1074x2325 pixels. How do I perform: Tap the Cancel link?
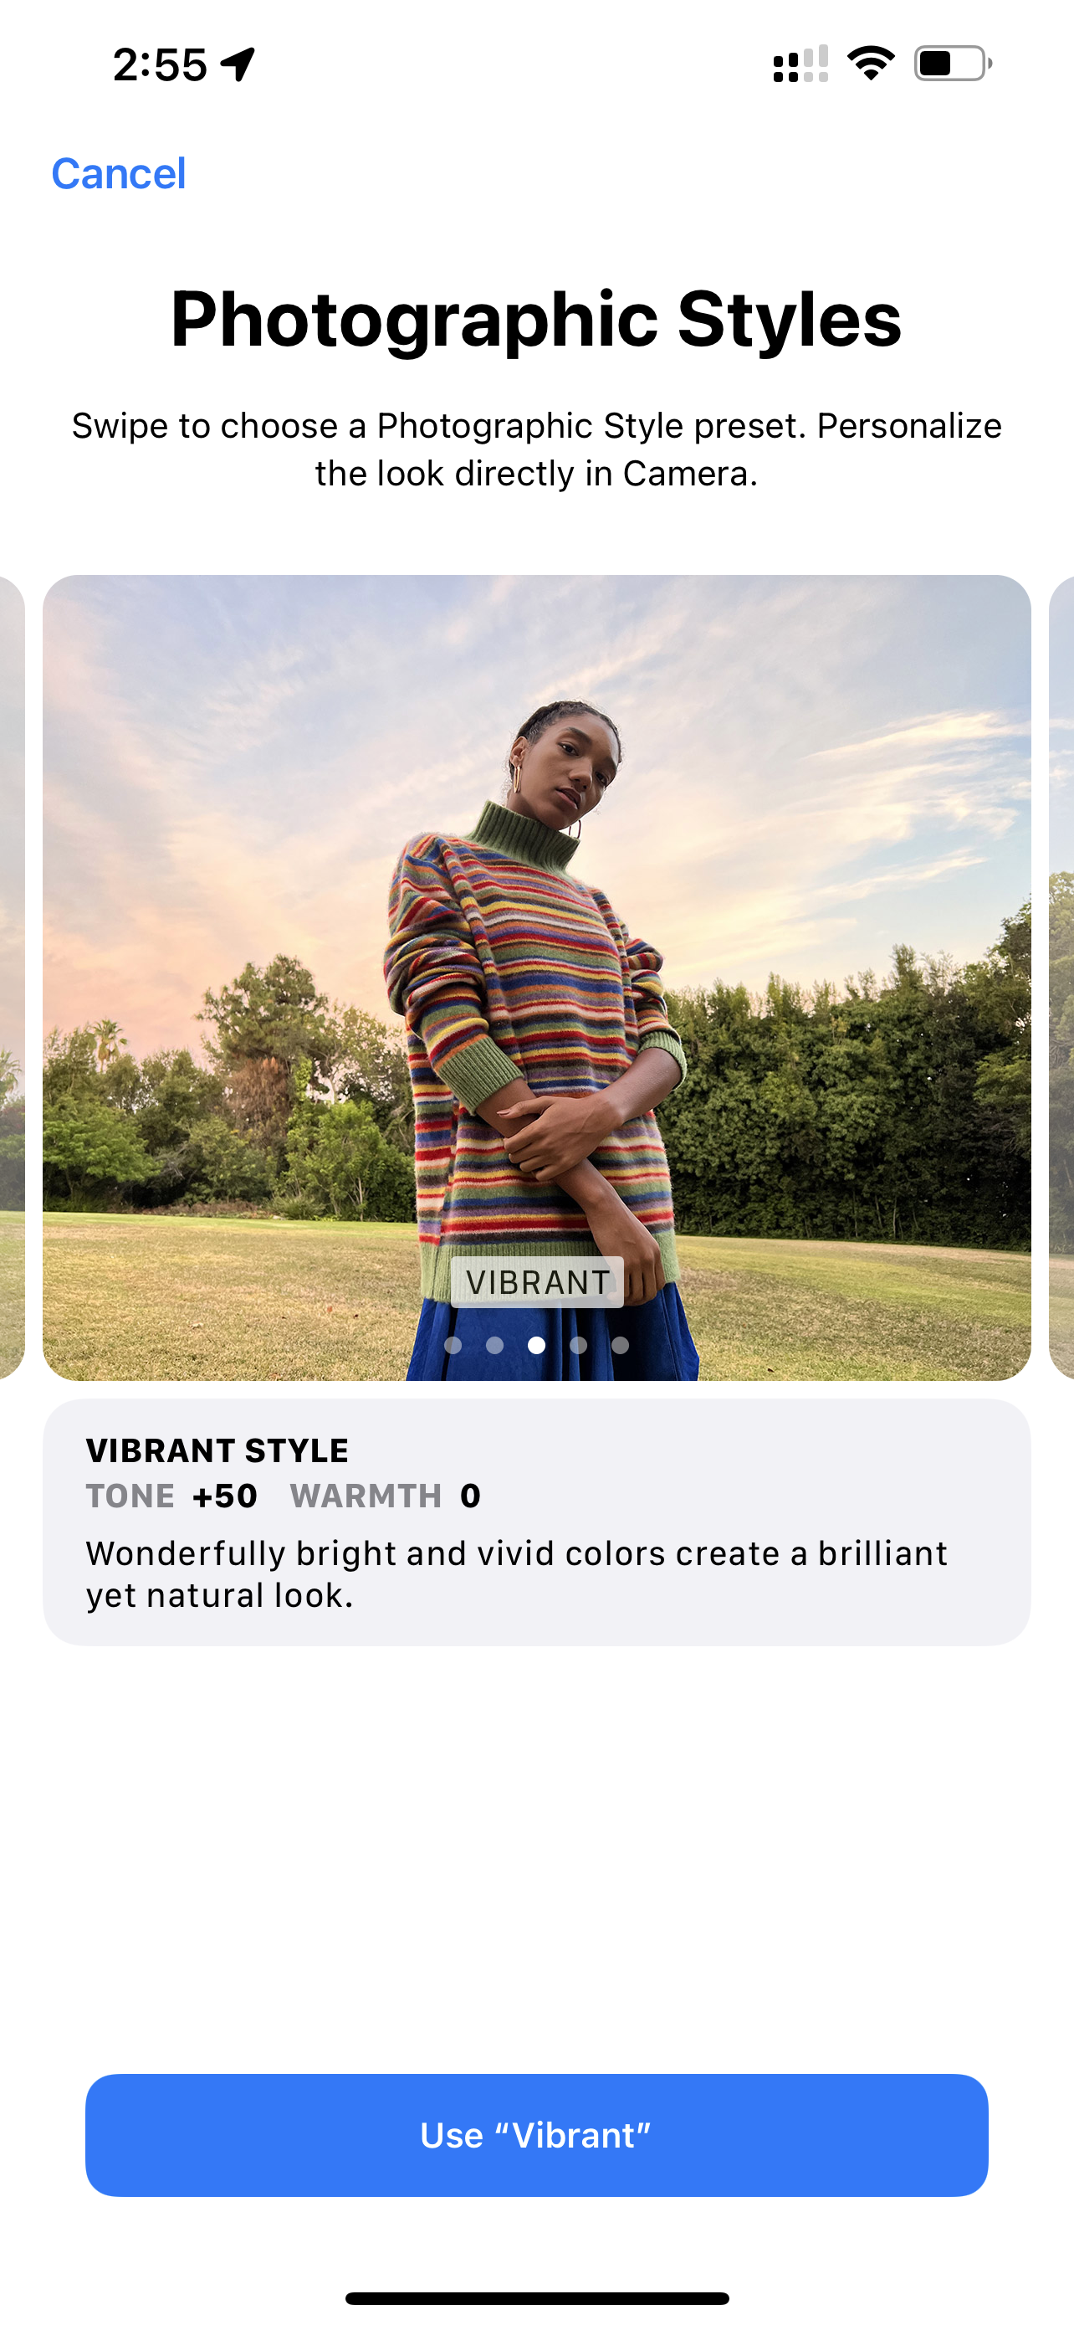pyautogui.click(x=118, y=173)
